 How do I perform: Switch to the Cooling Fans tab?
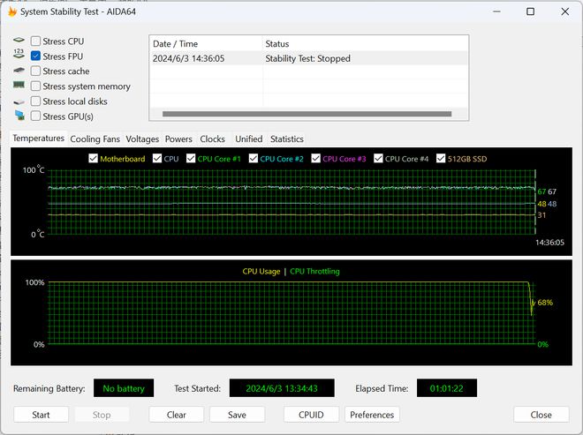95,139
